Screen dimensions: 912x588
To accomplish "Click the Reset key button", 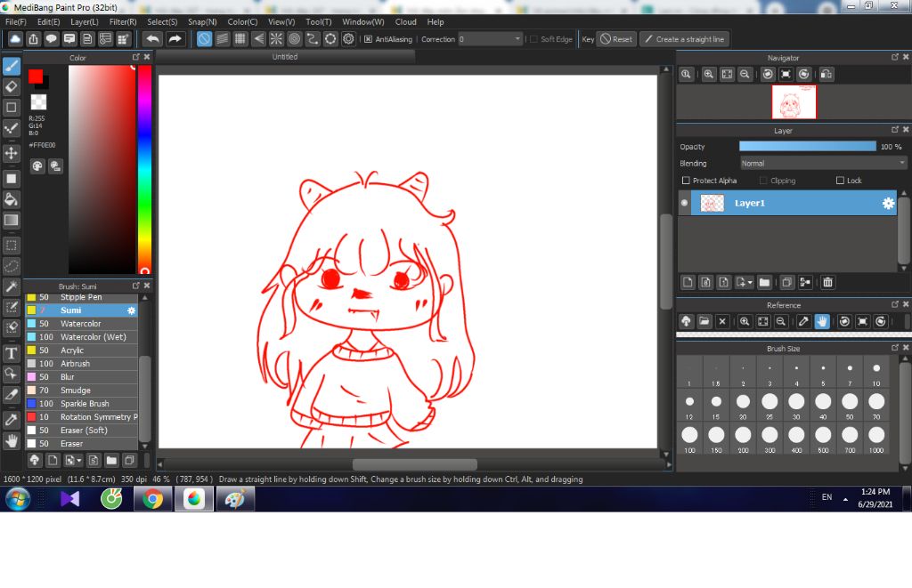I will [616, 39].
